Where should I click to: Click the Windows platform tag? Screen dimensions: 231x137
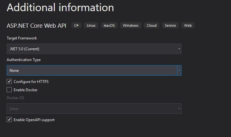tap(131, 25)
